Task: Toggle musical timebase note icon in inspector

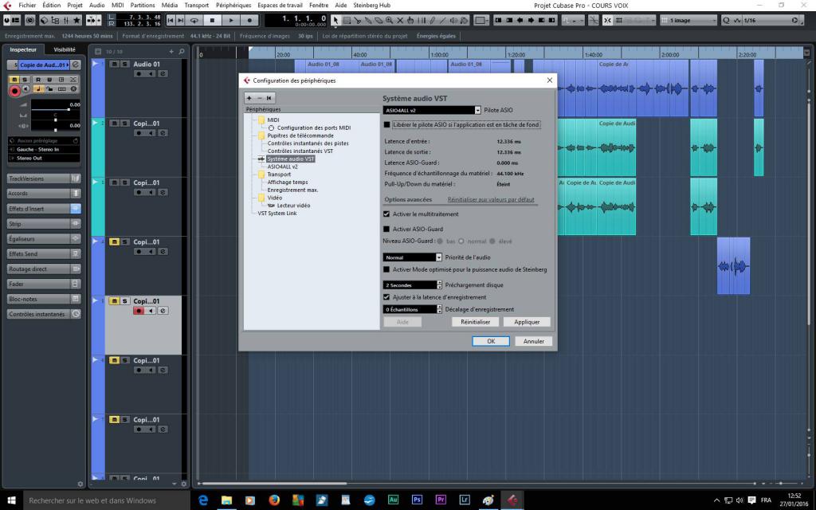Action: (38, 89)
